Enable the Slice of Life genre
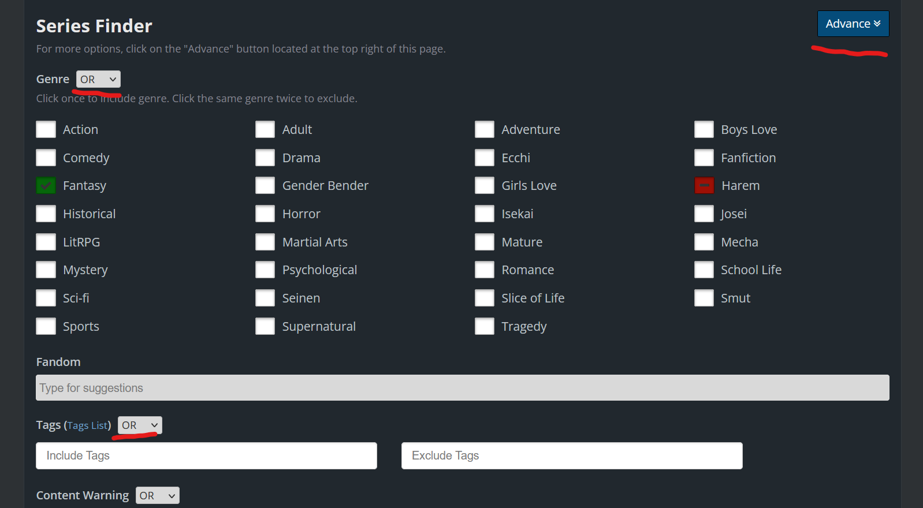 point(485,298)
